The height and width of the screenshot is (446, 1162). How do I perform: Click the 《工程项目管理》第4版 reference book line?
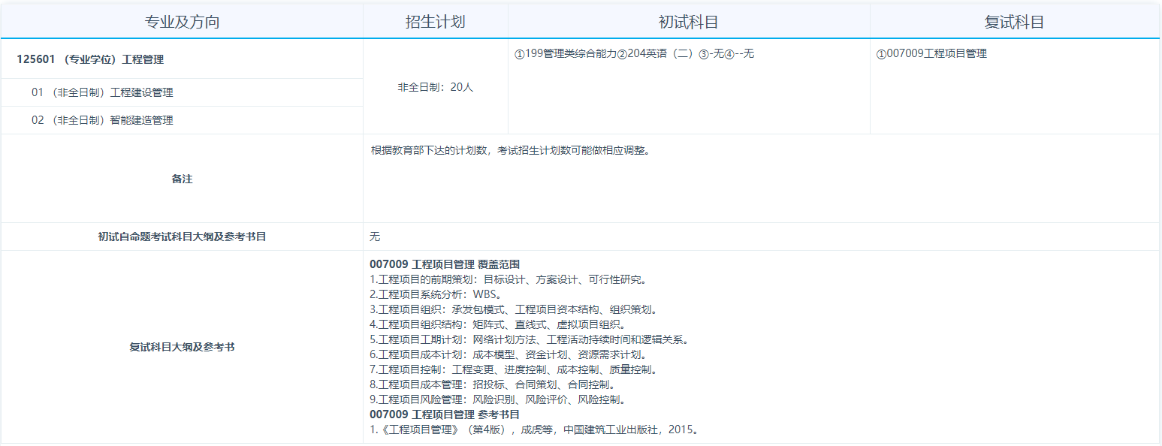click(x=535, y=429)
